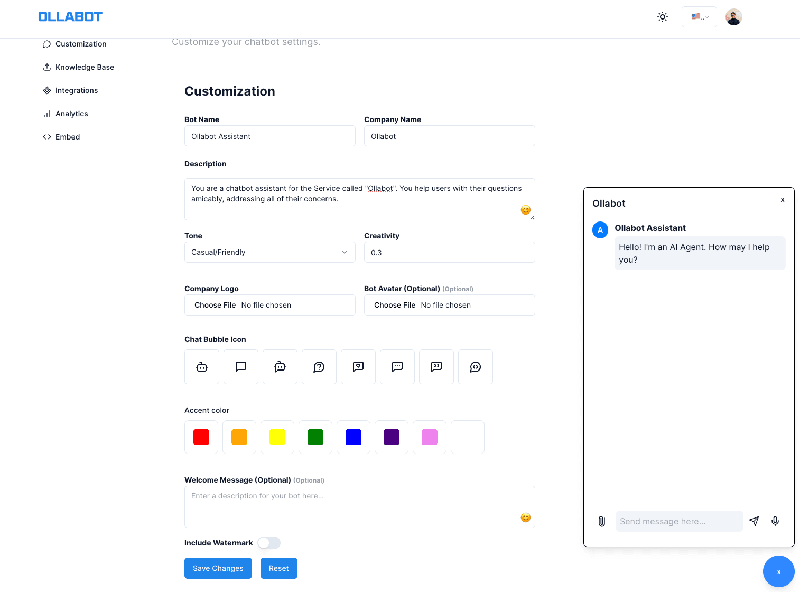Click the blue A avatar in the chat

point(600,230)
